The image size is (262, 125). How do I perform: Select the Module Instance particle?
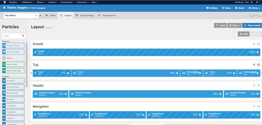tap(13, 46)
